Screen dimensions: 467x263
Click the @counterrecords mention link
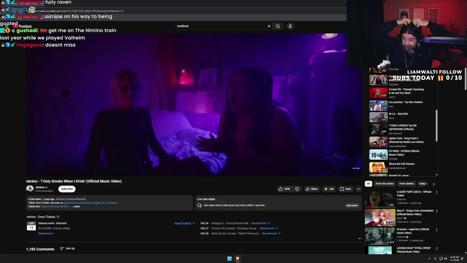pyautogui.click(x=74, y=203)
